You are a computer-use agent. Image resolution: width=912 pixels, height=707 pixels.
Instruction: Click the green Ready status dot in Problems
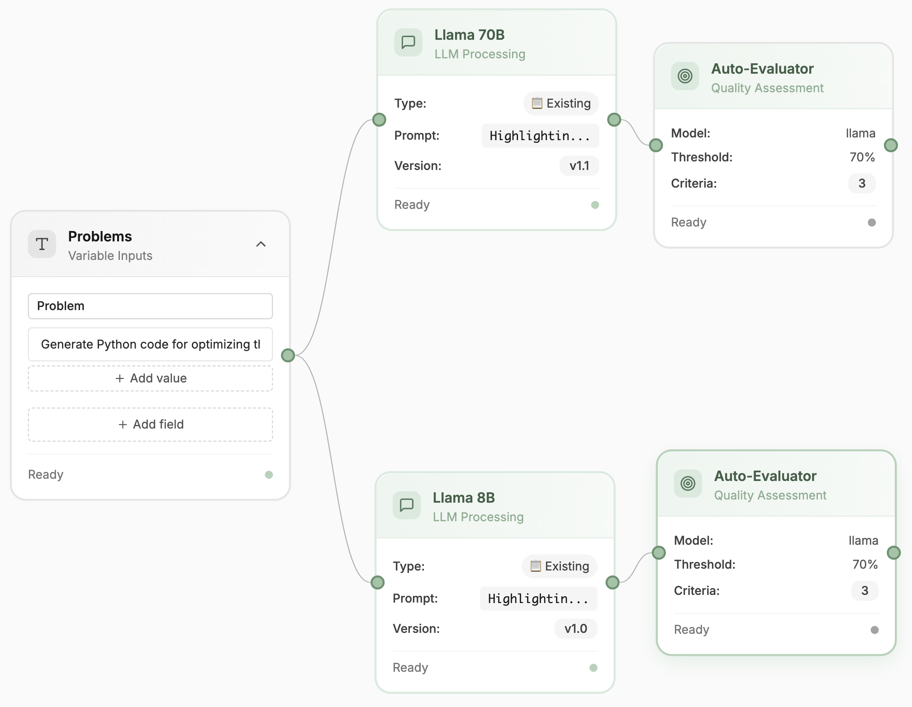tap(269, 475)
